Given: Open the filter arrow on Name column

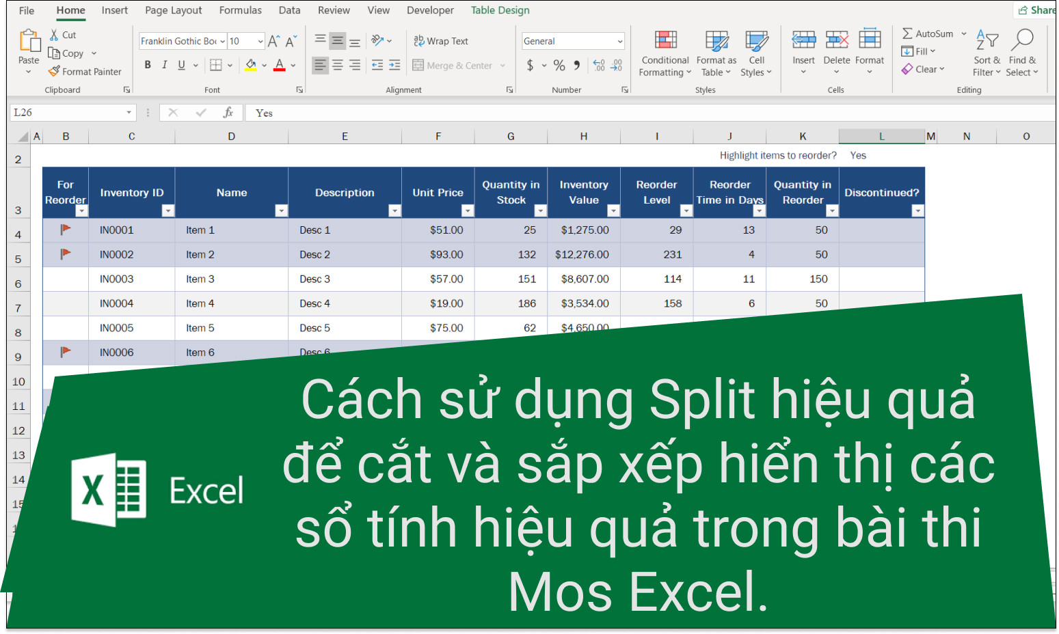Looking at the screenshot, I should [282, 210].
